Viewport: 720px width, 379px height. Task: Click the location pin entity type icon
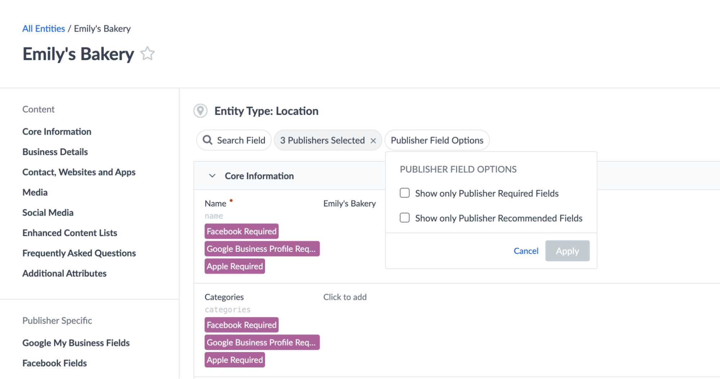200,111
